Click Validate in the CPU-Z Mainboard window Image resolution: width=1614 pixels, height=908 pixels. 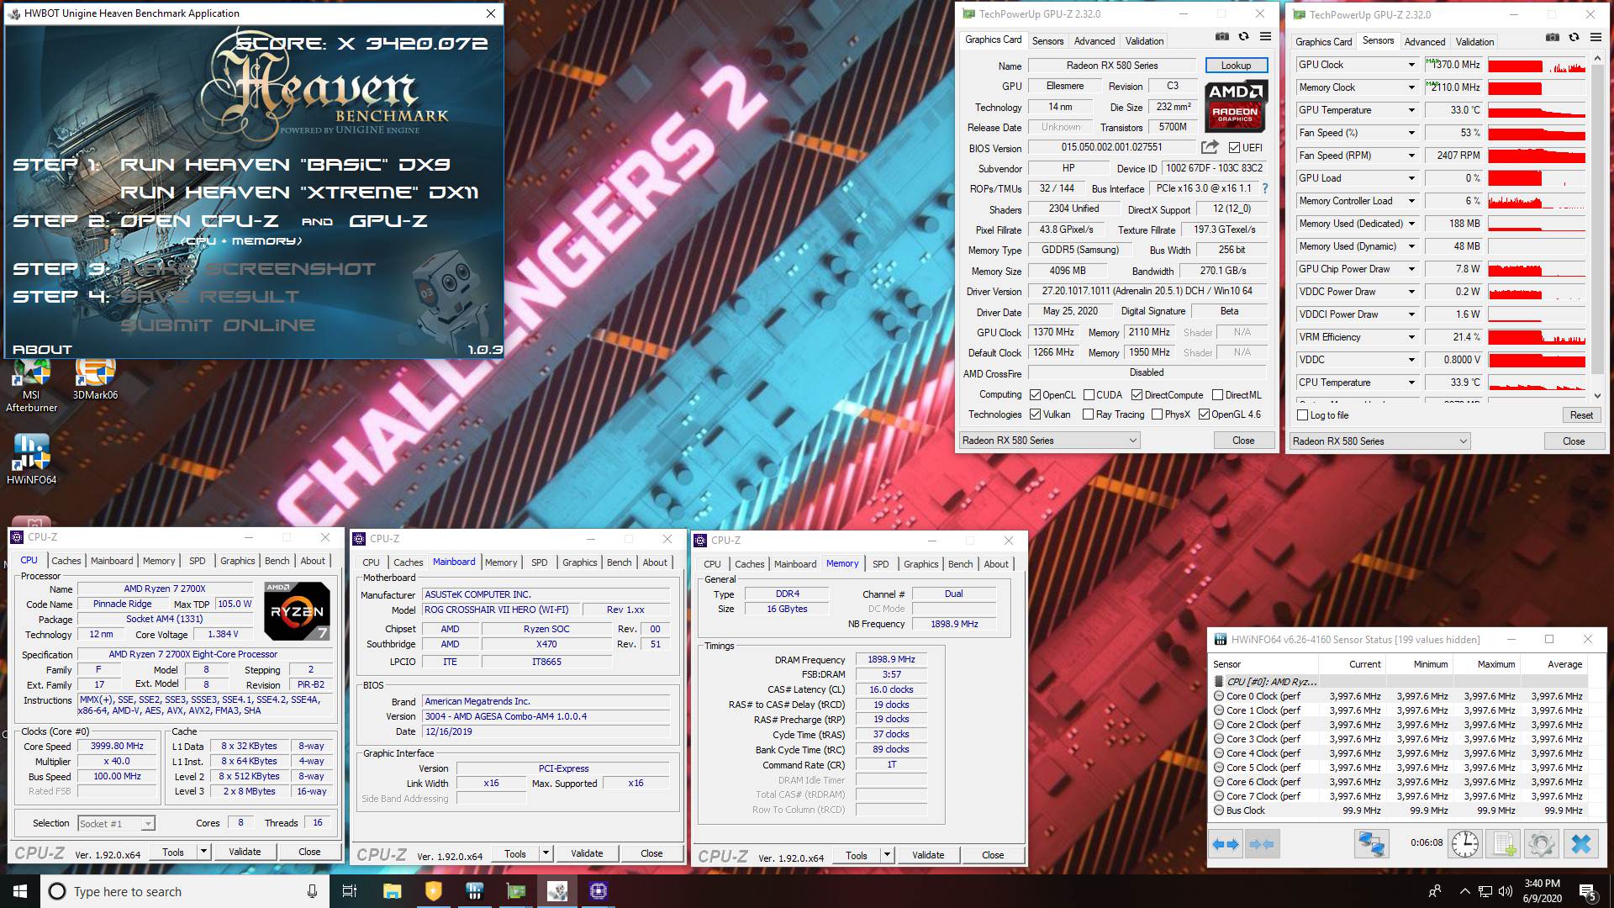(587, 853)
